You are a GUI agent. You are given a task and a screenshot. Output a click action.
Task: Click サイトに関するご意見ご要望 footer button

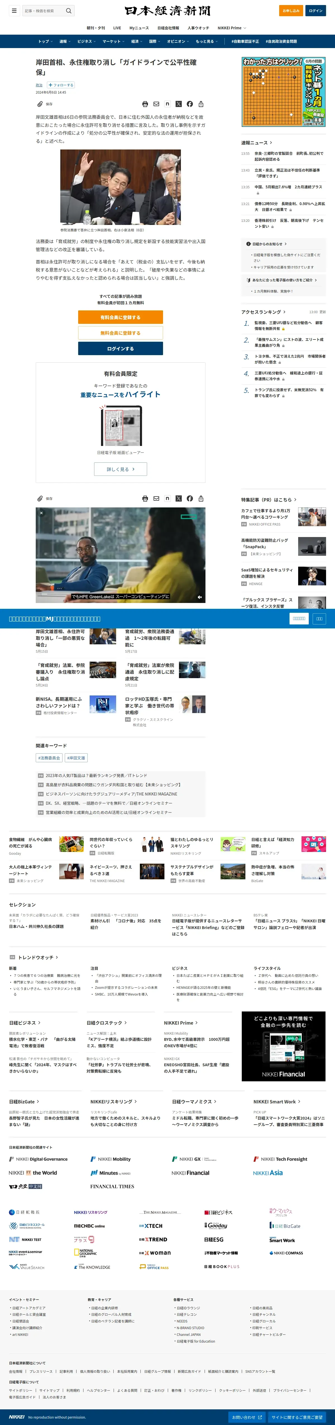(297, 1417)
